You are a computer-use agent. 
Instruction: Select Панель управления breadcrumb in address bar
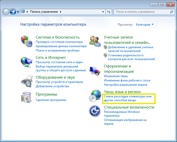pos(44,12)
